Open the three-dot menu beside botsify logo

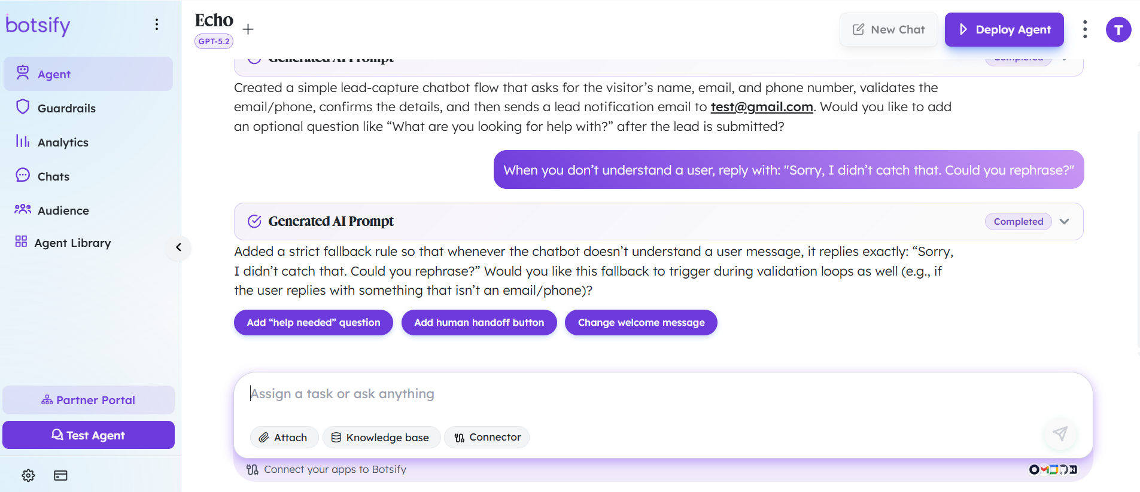click(x=157, y=24)
